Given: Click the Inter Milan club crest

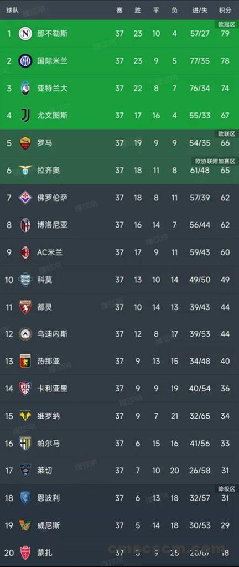Looking at the screenshot, I should point(25,61).
